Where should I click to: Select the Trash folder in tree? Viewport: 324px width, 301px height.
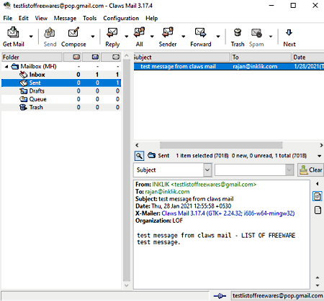(x=61, y=107)
